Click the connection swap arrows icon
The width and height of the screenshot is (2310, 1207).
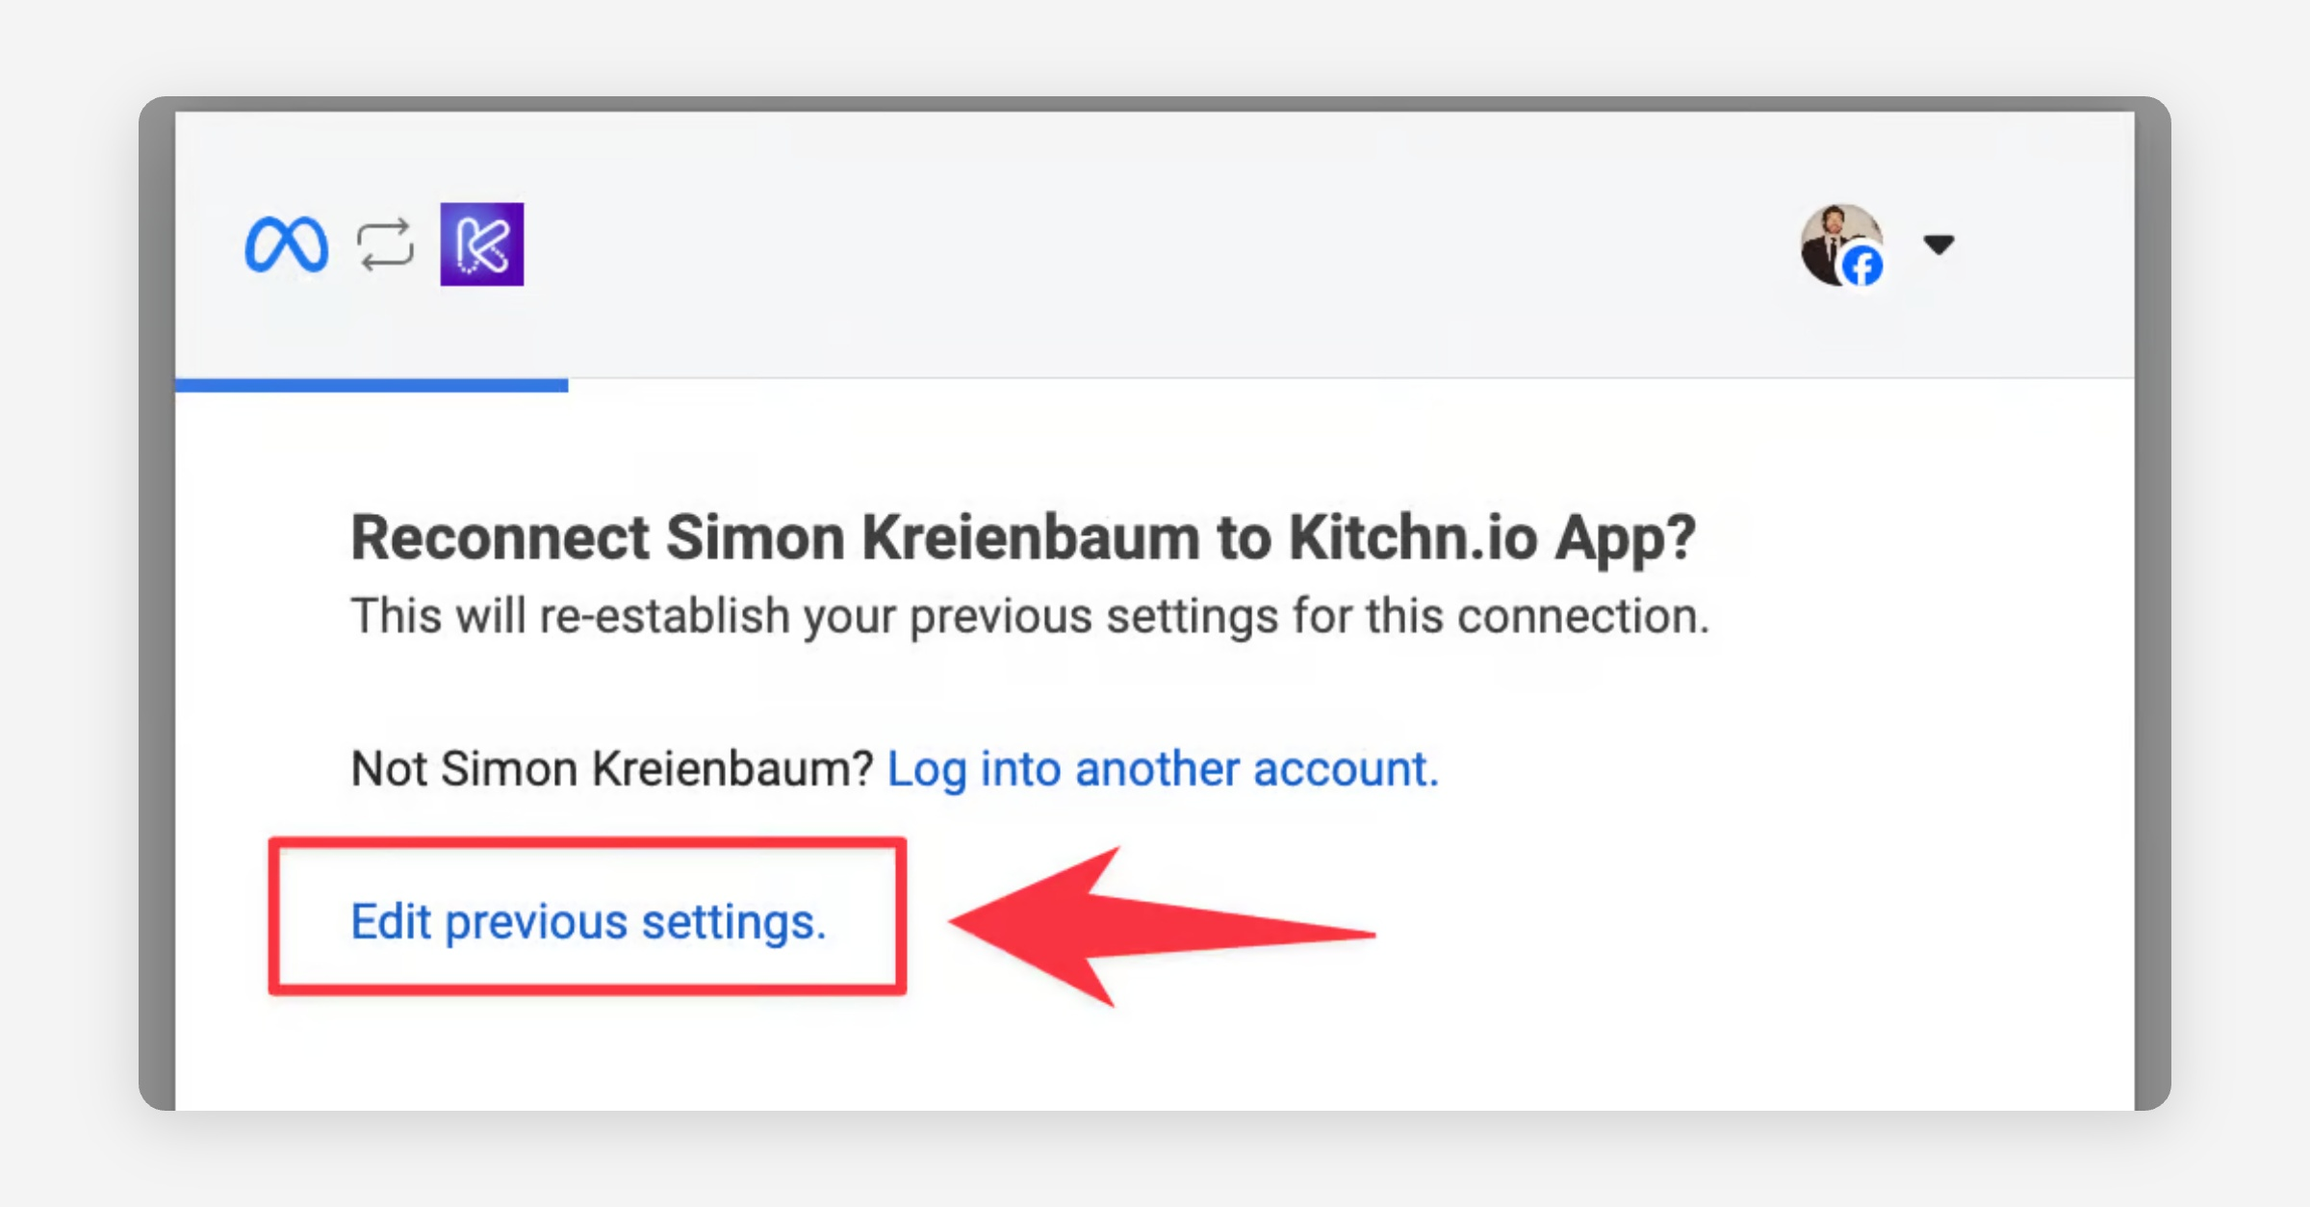click(x=385, y=244)
